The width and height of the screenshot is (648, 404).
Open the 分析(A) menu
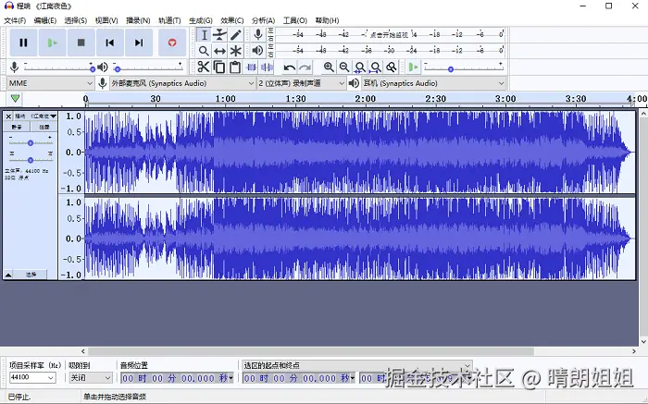tap(263, 20)
